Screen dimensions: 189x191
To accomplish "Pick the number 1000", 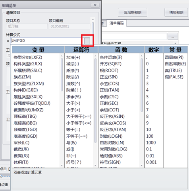I will point(151,143).
